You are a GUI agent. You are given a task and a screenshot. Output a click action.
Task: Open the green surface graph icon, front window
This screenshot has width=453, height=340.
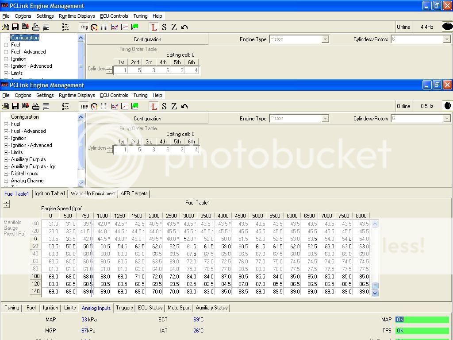click(134, 106)
